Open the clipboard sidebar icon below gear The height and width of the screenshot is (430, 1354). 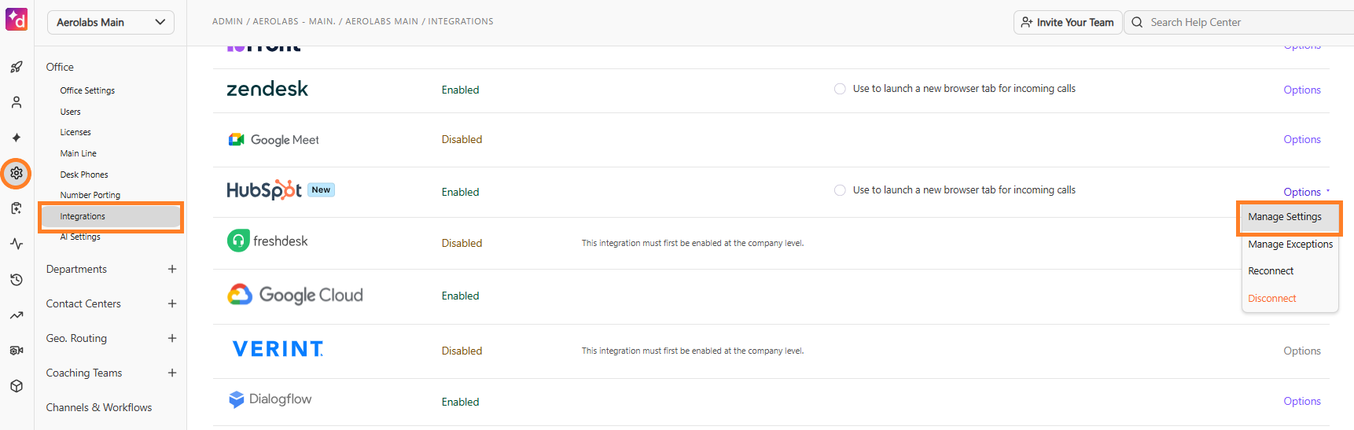[17, 208]
